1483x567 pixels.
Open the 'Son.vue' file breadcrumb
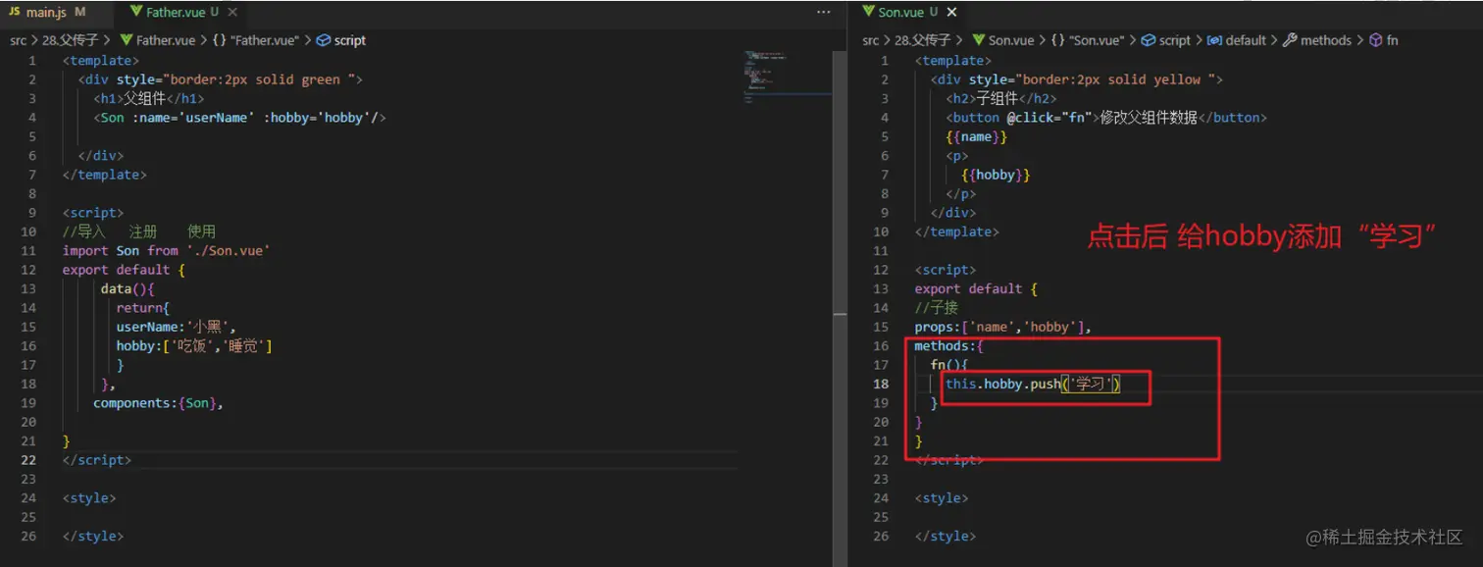(1002, 40)
